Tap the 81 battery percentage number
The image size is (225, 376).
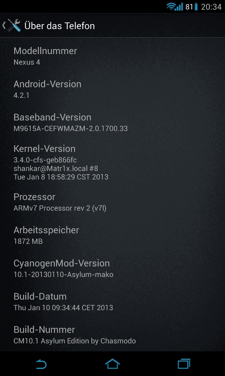[189, 7]
